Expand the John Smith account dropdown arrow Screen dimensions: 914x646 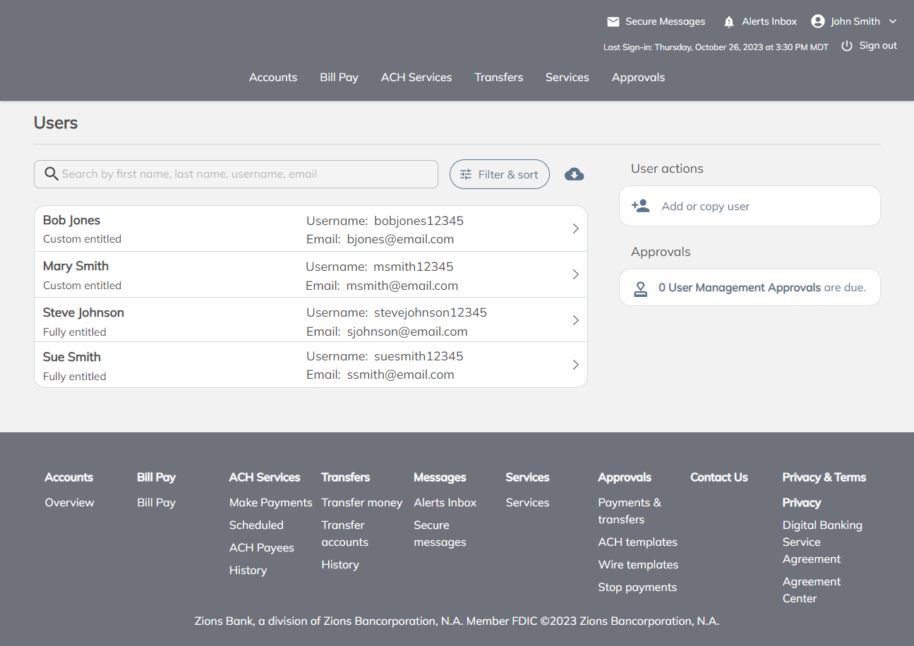893,22
